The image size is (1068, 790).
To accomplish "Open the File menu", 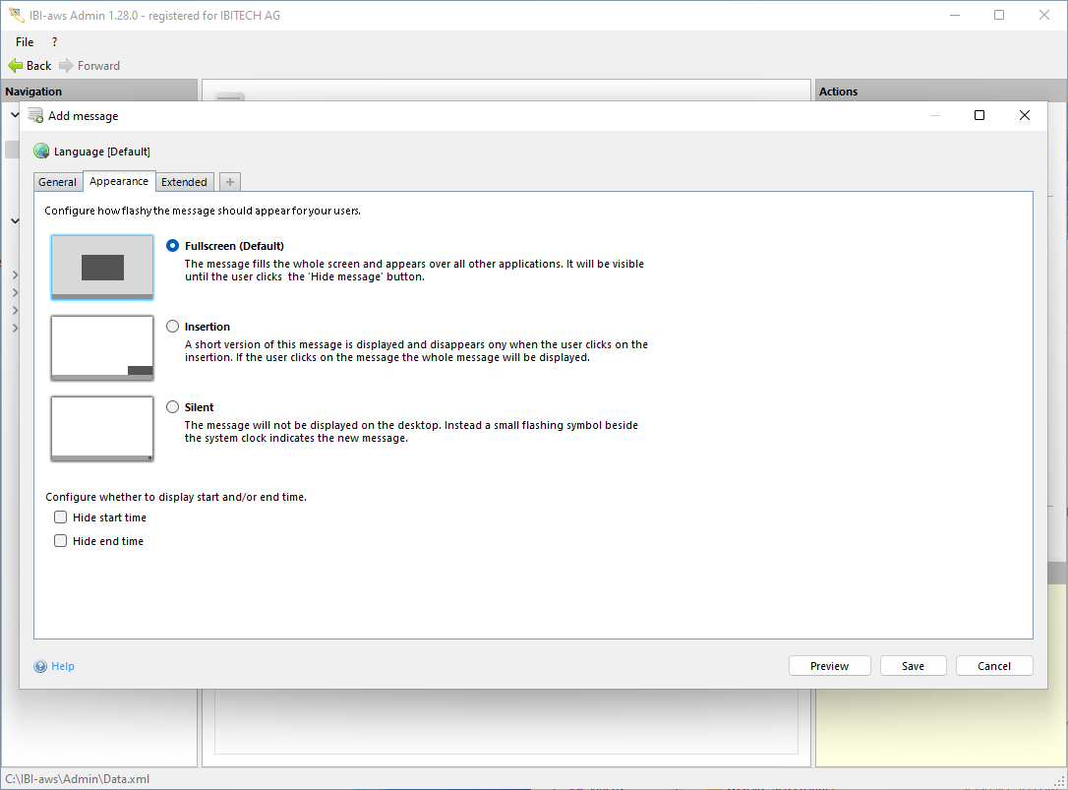I will (25, 42).
